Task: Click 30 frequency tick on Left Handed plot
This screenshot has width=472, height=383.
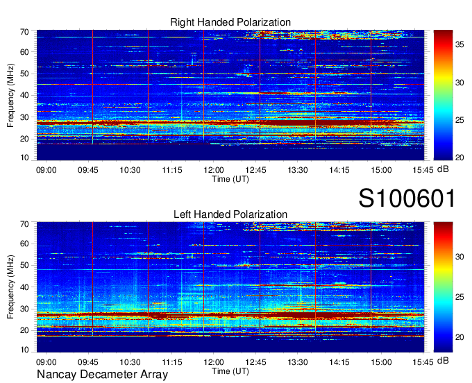Action: point(24,309)
